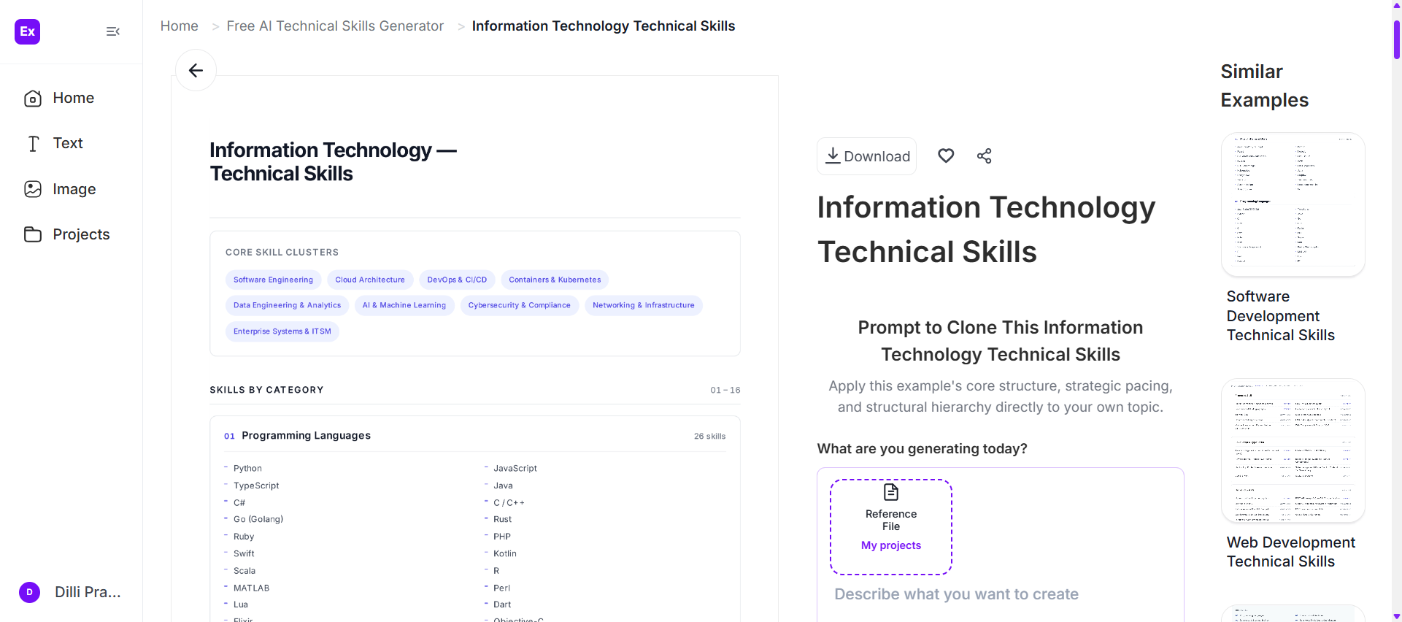Click the Reference File upload icon
The width and height of the screenshot is (1402, 622).
coord(891,492)
